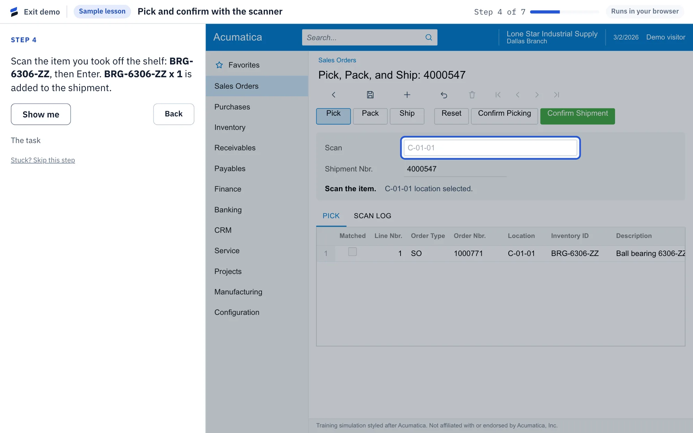Click the Stuck? Skip this step link
This screenshot has height=433, width=693.
click(43, 160)
